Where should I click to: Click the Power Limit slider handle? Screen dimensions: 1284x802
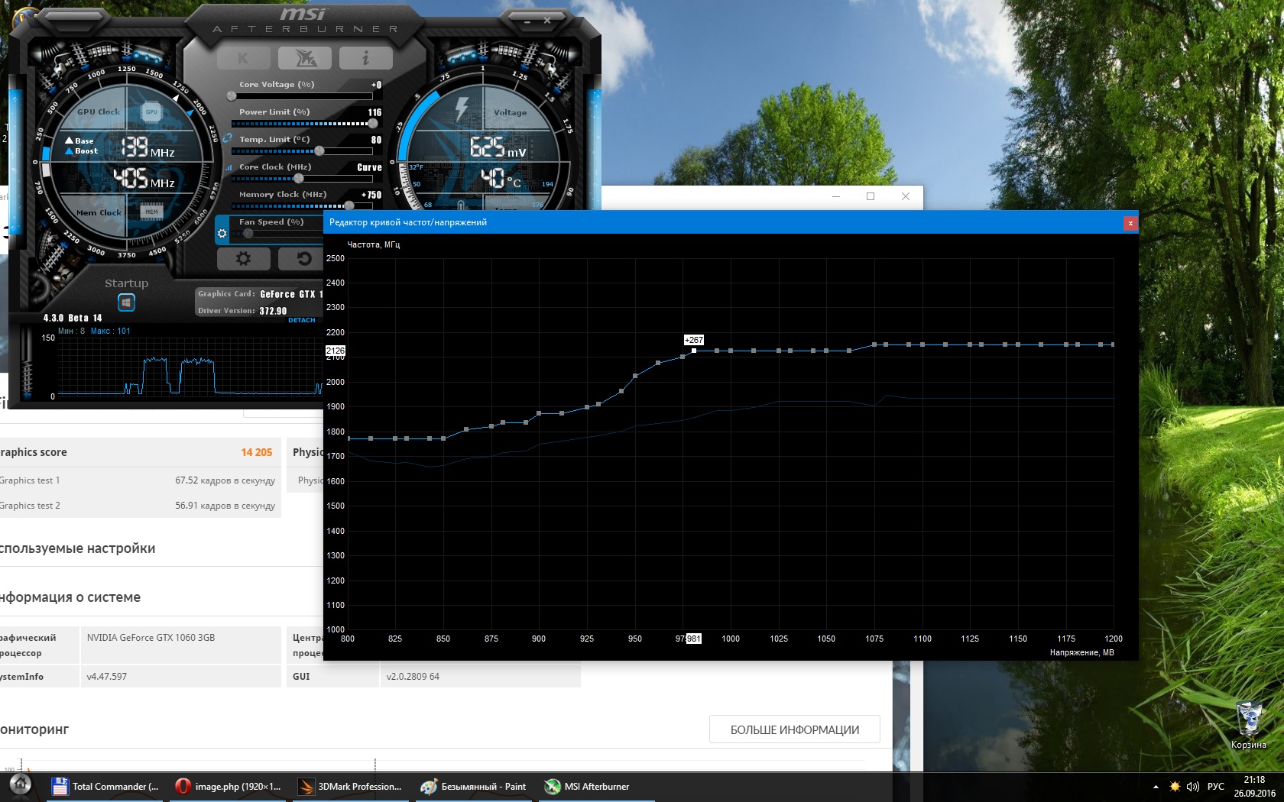pyautogui.click(x=373, y=124)
